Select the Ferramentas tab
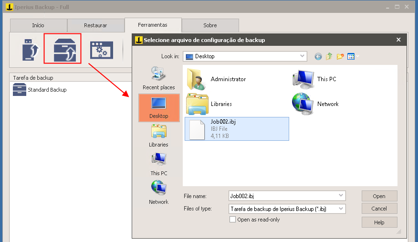 (x=153, y=25)
